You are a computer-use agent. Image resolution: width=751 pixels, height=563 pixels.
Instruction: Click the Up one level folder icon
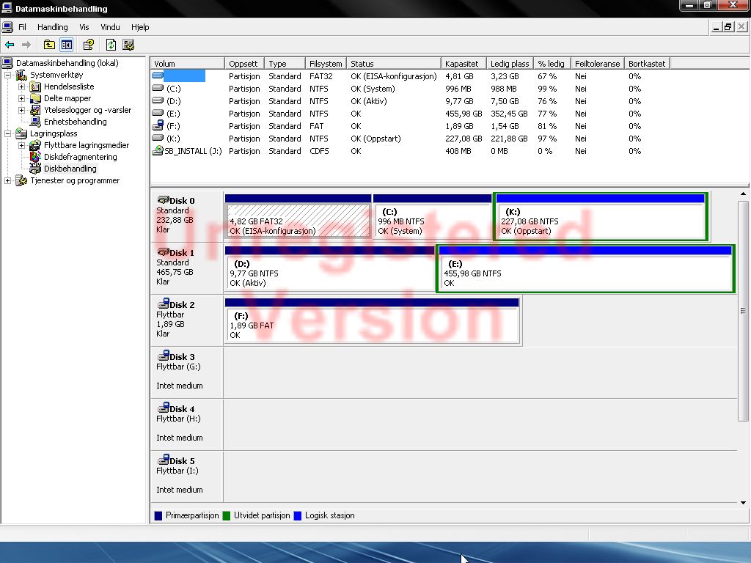click(49, 45)
